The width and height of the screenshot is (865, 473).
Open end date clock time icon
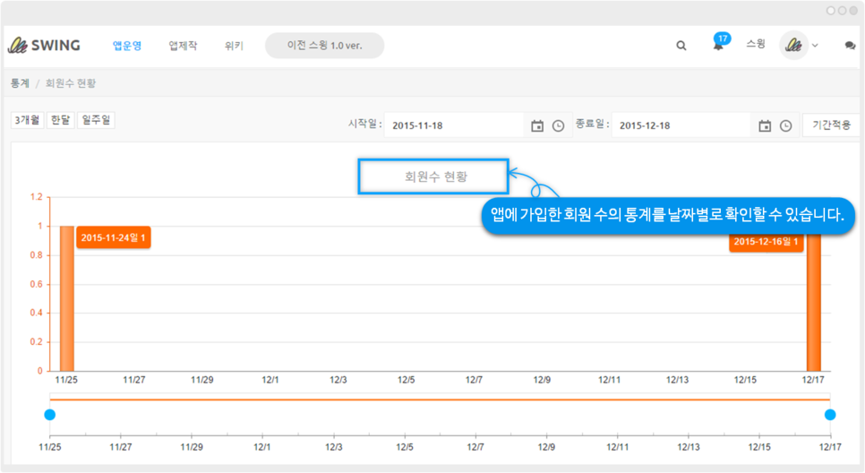785,126
